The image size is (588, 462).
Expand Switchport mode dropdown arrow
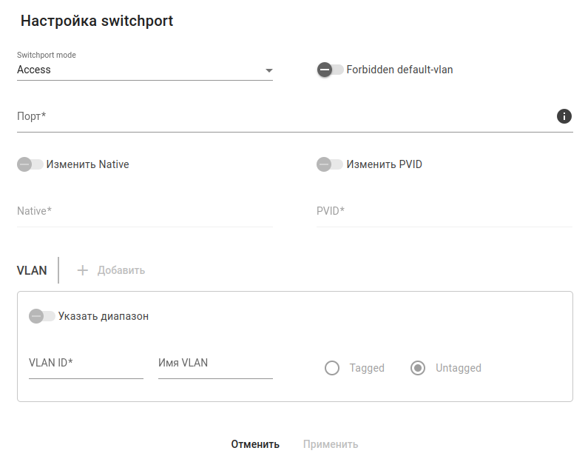[x=268, y=71]
